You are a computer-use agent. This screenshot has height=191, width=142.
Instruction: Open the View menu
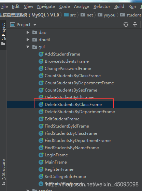[28, 7]
